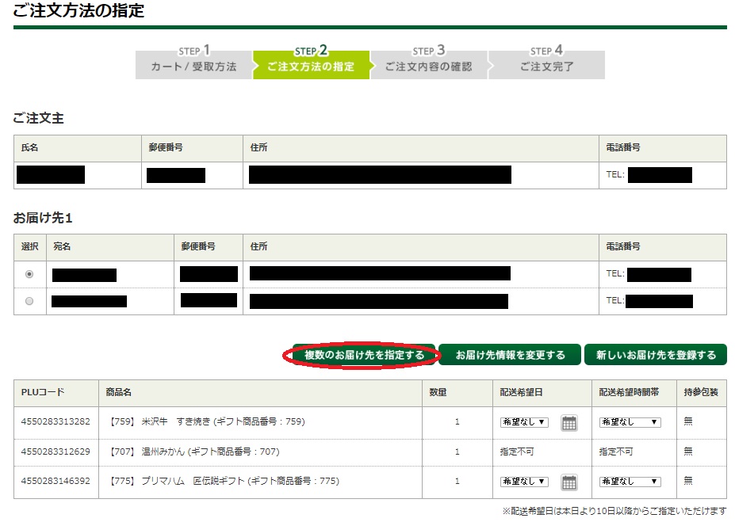Click 氏名 header in ご注文主 table
The height and width of the screenshot is (522, 735).
click(x=29, y=147)
